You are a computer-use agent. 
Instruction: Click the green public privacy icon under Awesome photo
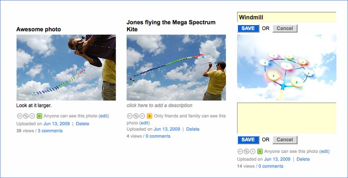click(39, 116)
